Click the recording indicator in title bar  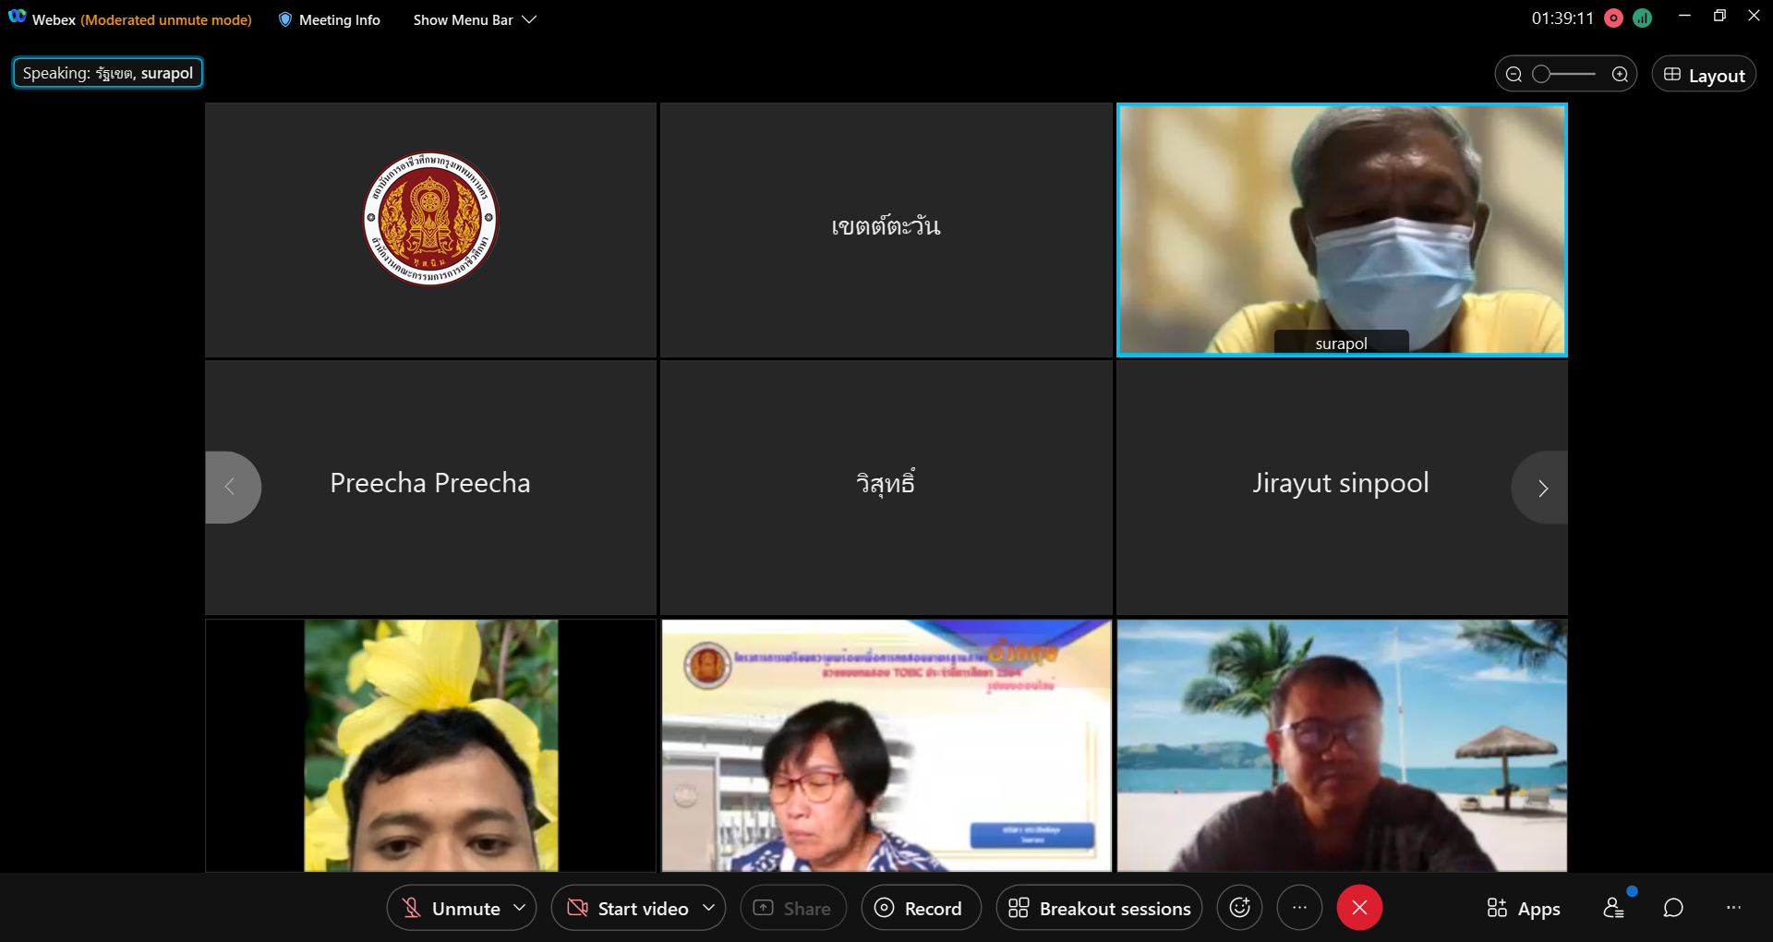click(x=1613, y=18)
